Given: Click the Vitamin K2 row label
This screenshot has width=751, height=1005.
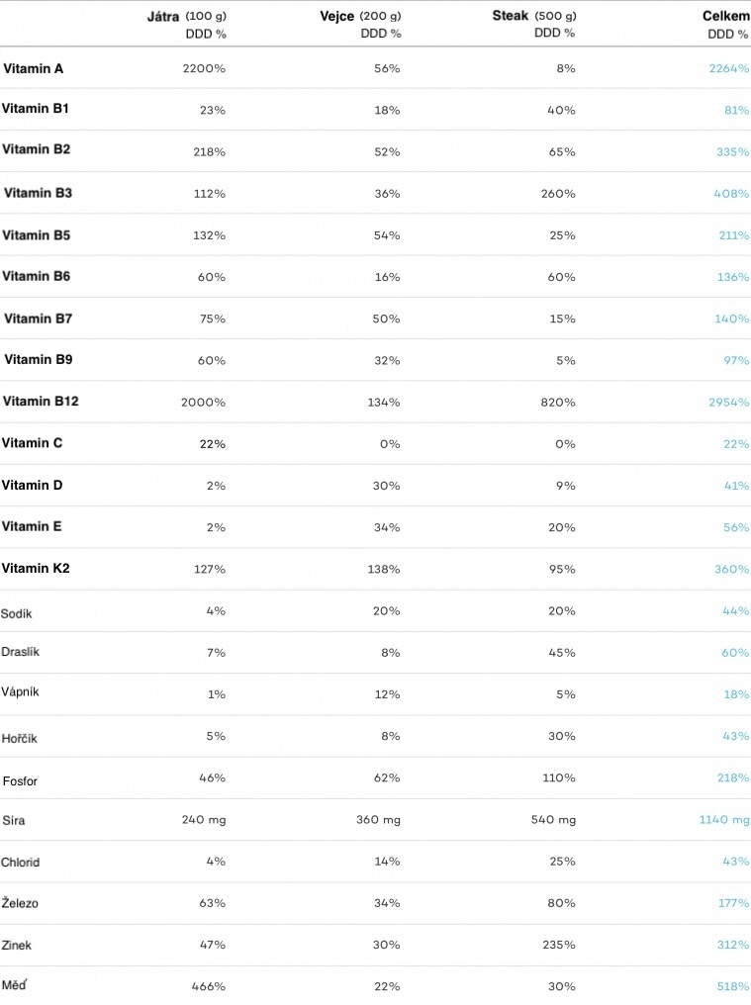Looking at the screenshot, I should pos(36,568).
